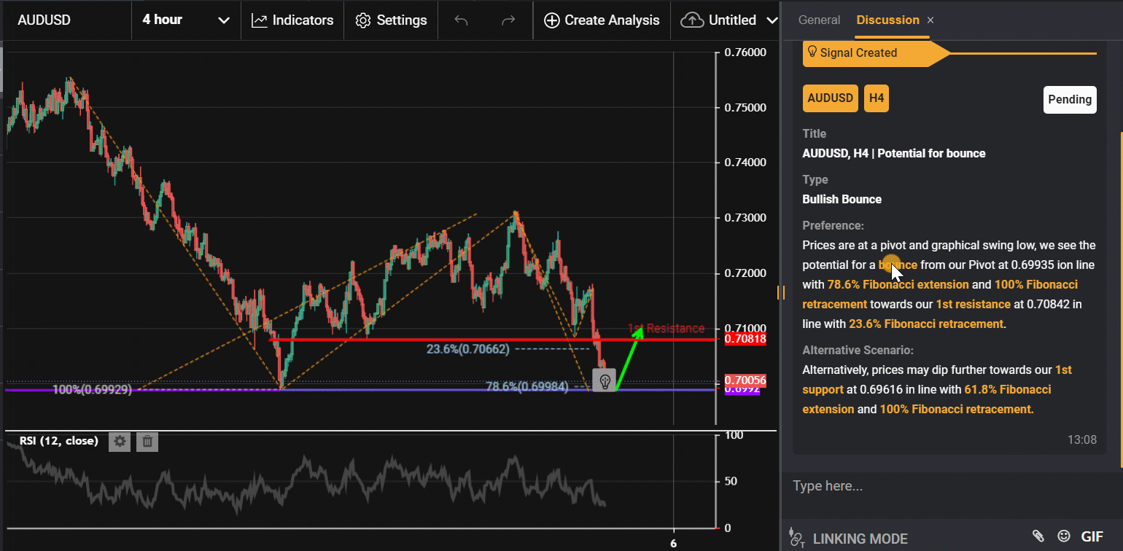Click the H4 timeframe tag
The height and width of the screenshot is (551, 1123).
pos(876,98)
